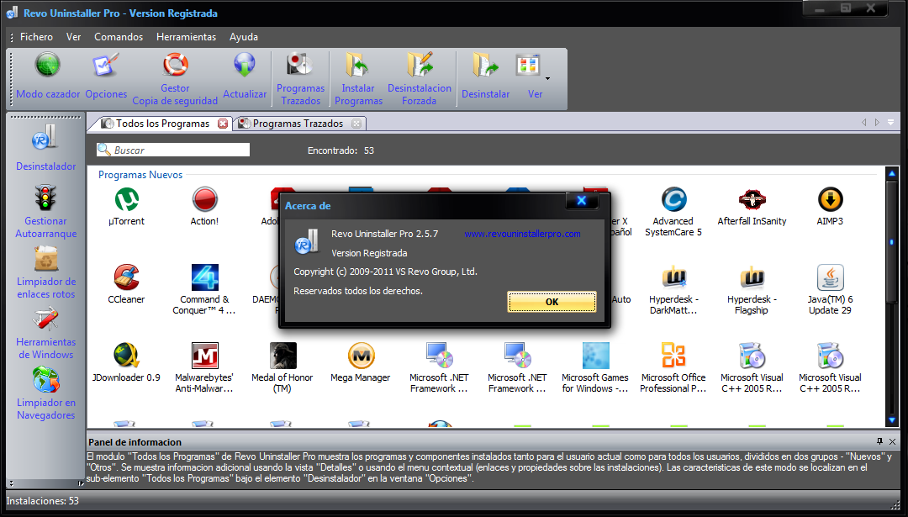
Task: Open Limpiador de enlaces rotos
Action: [x=45, y=272]
